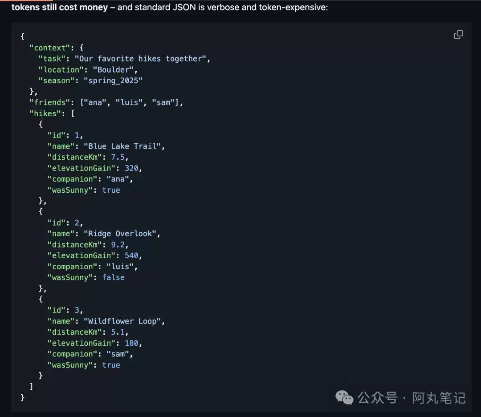Viewport: 481px width, 417px height.
Task: Click the 320 elevationGain value
Action: click(x=133, y=168)
